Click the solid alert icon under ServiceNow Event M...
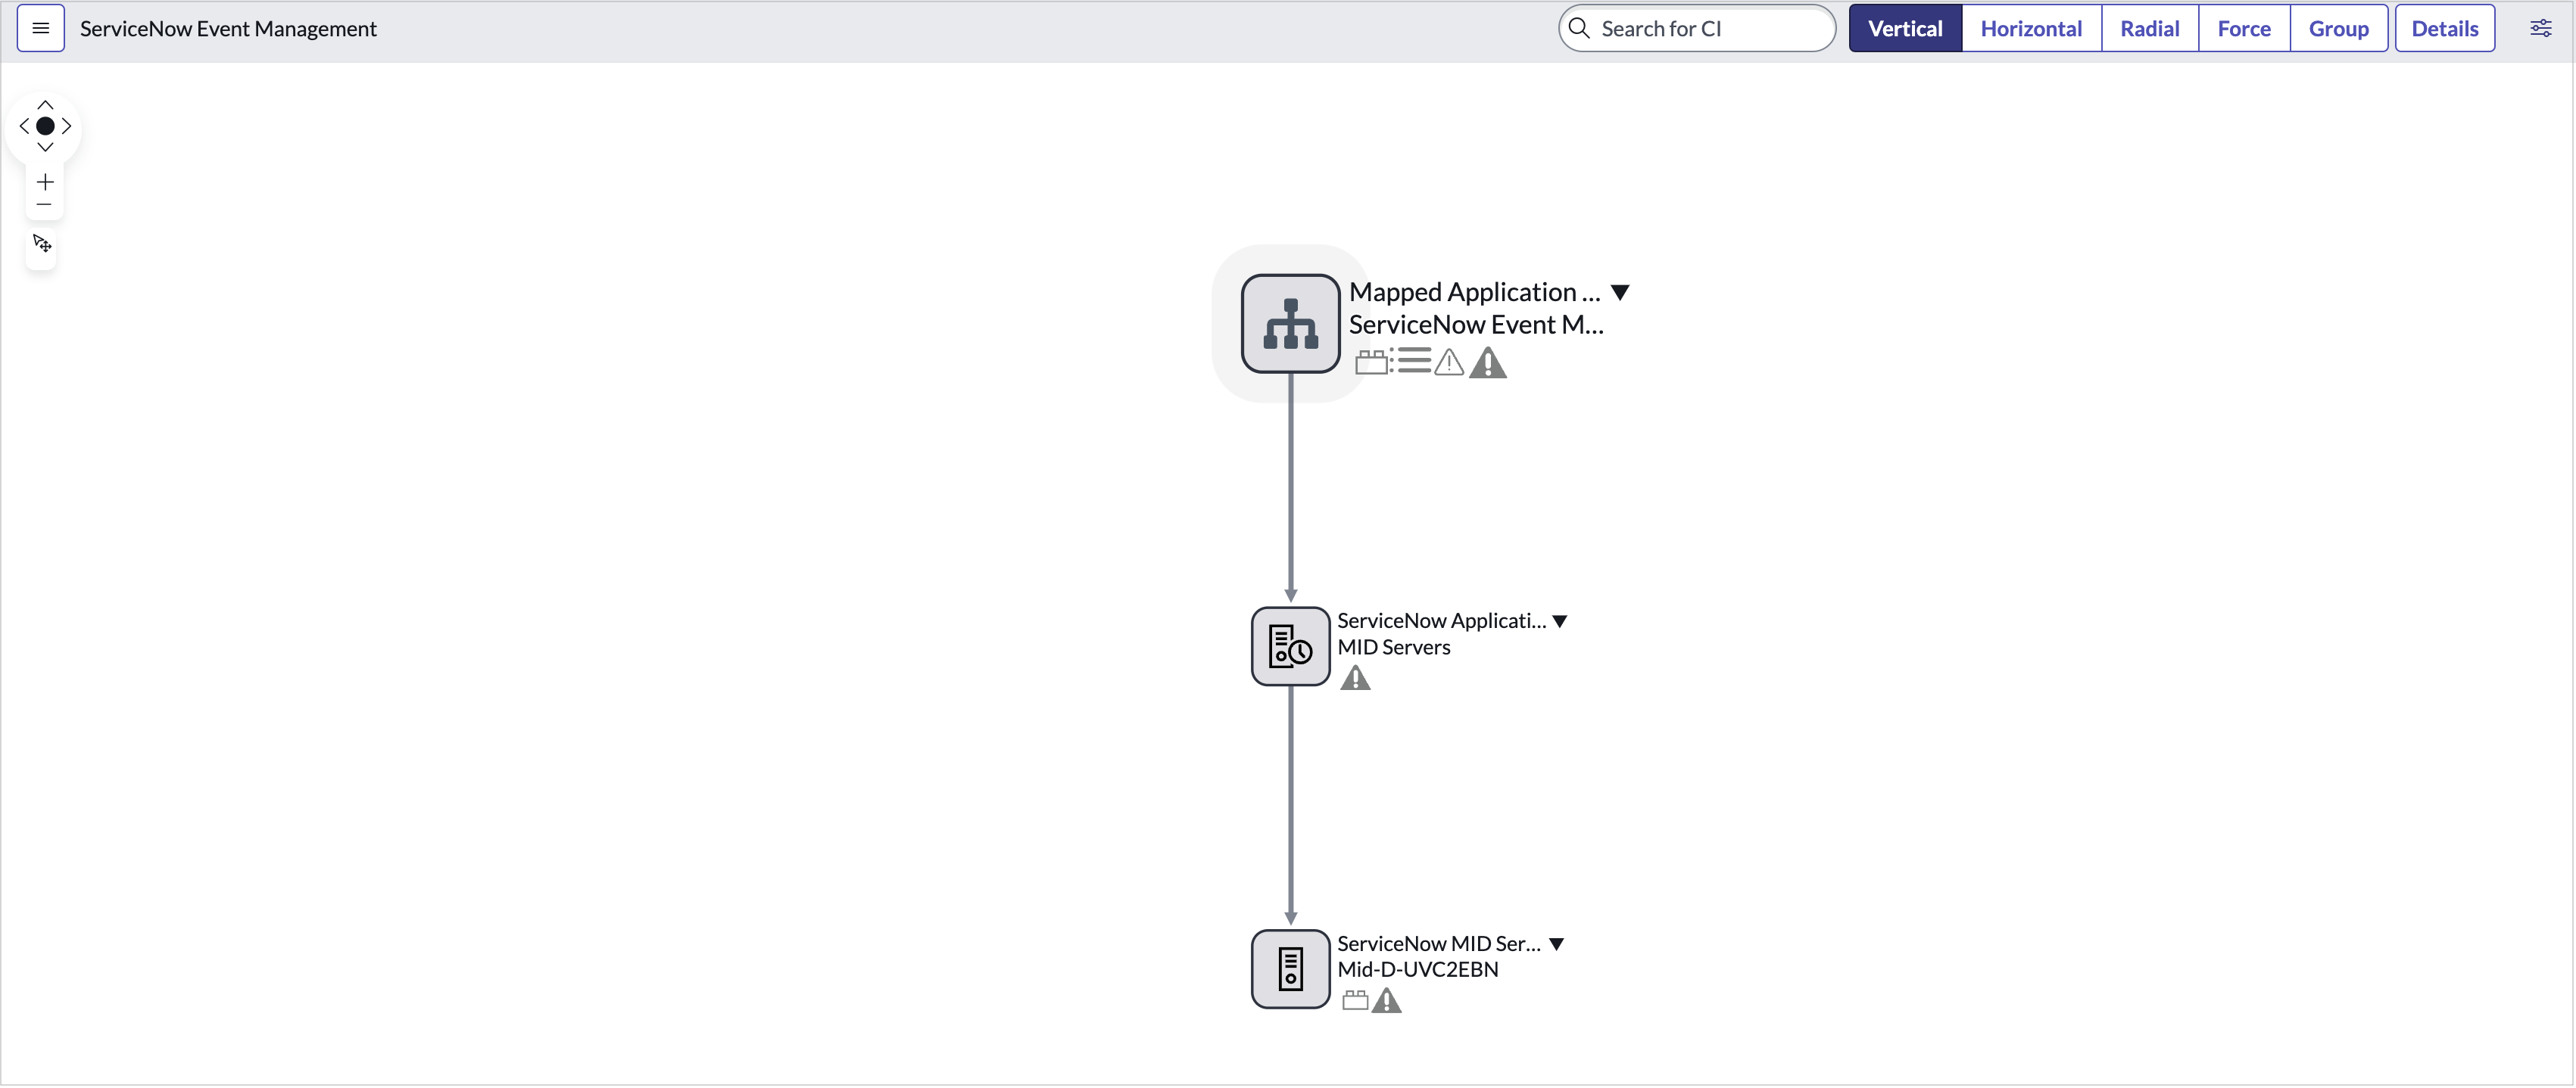The image size is (2576, 1088). tap(1488, 362)
